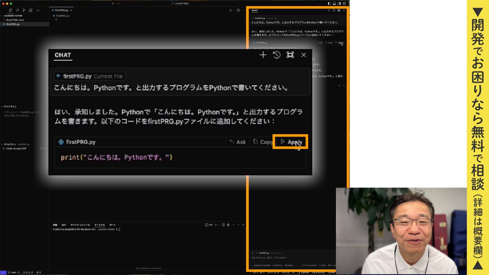Screen dimensions: 489x275
Task: Open the errors and warnings status indicator
Action: pyautogui.click(x=29, y=272)
